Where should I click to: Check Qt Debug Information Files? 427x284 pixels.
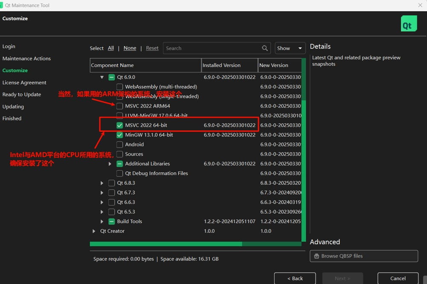click(x=120, y=173)
